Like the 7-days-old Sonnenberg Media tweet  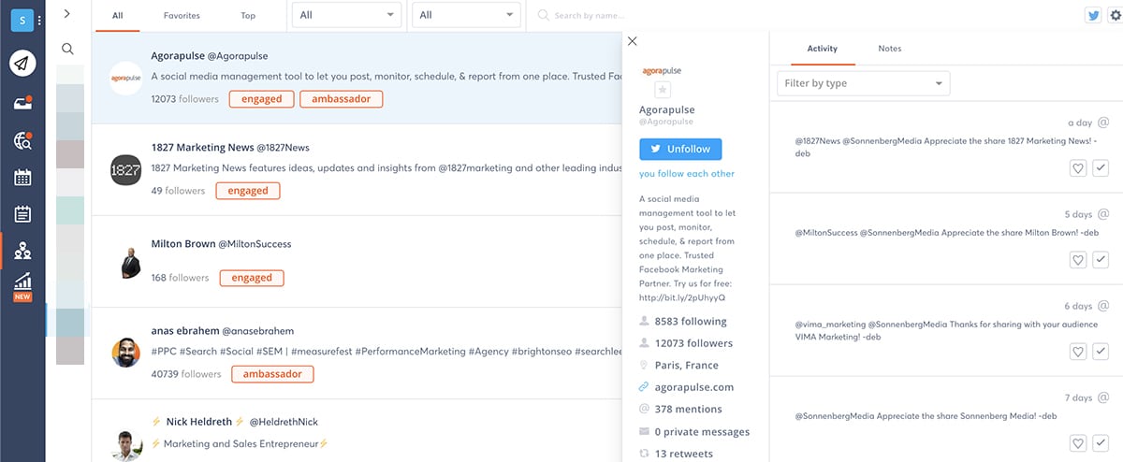1078,442
